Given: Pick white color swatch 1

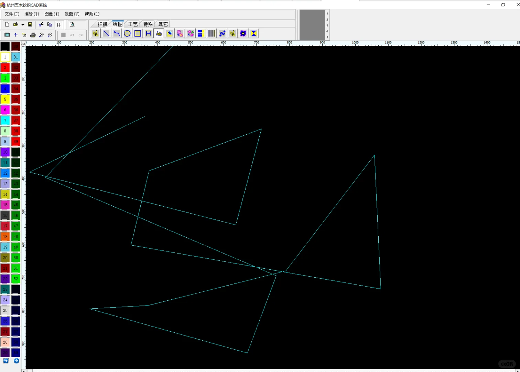Looking at the screenshot, I should [5, 57].
